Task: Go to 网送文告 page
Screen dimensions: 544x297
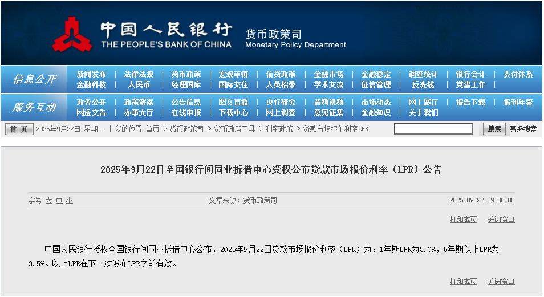Action: 91,113
